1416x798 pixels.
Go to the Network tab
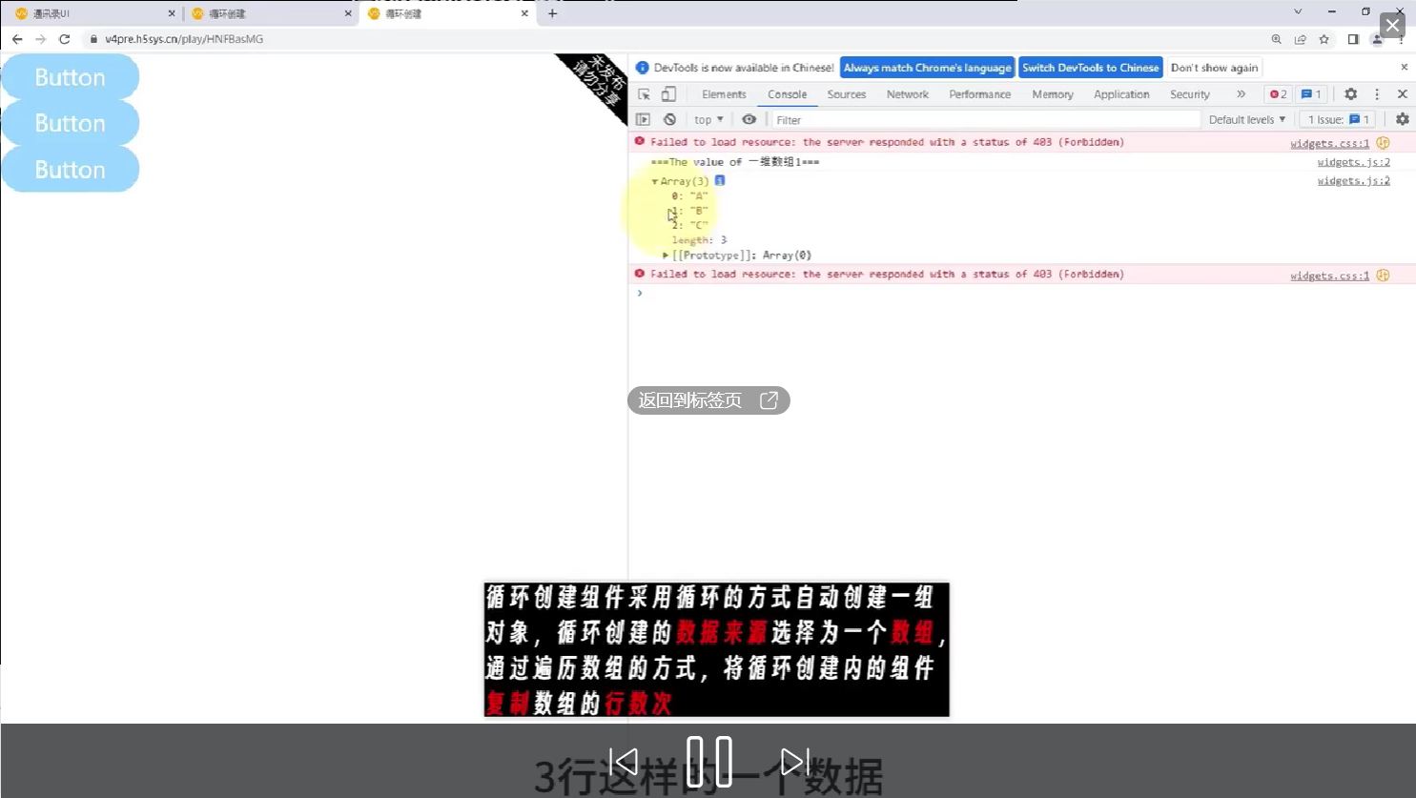(x=907, y=94)
